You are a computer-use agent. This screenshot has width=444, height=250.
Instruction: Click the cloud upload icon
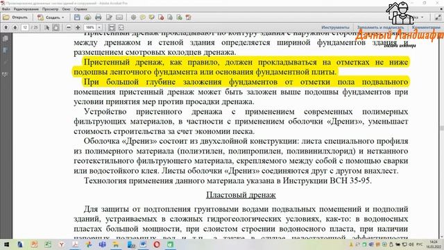87,17
